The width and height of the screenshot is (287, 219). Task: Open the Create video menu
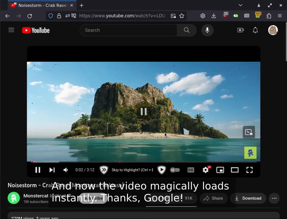(240, 30)
